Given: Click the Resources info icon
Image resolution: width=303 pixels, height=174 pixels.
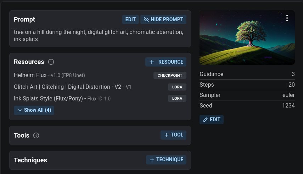Looking at the screenshot, I should (x=51, y=62).
